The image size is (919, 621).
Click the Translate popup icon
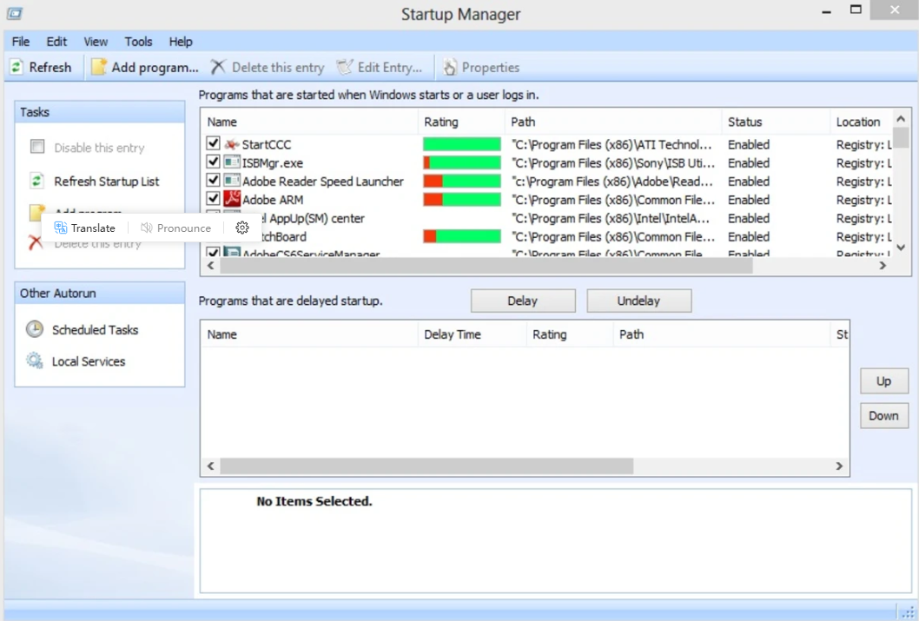60,228
